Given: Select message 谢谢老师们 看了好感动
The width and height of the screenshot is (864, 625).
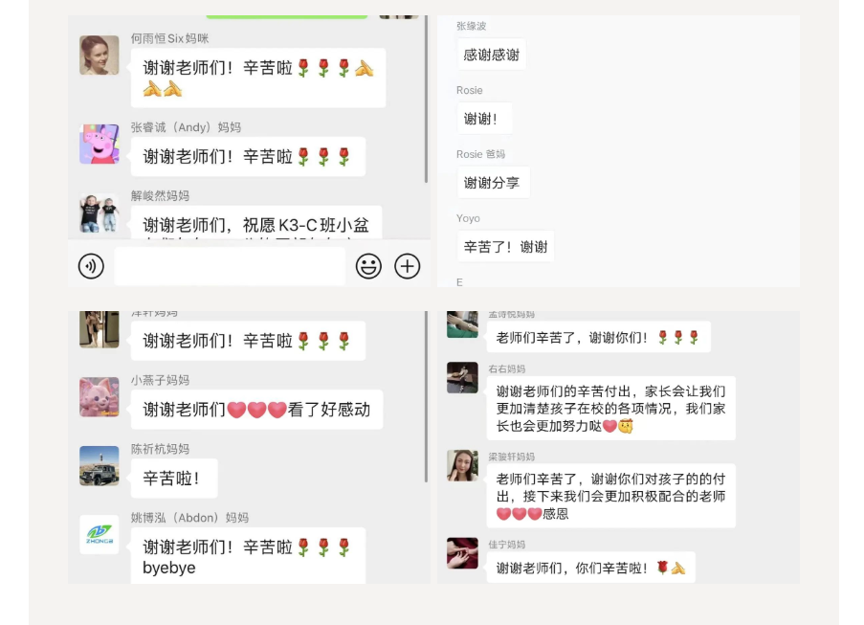Looking at the screenshot, I should (256, 409).
